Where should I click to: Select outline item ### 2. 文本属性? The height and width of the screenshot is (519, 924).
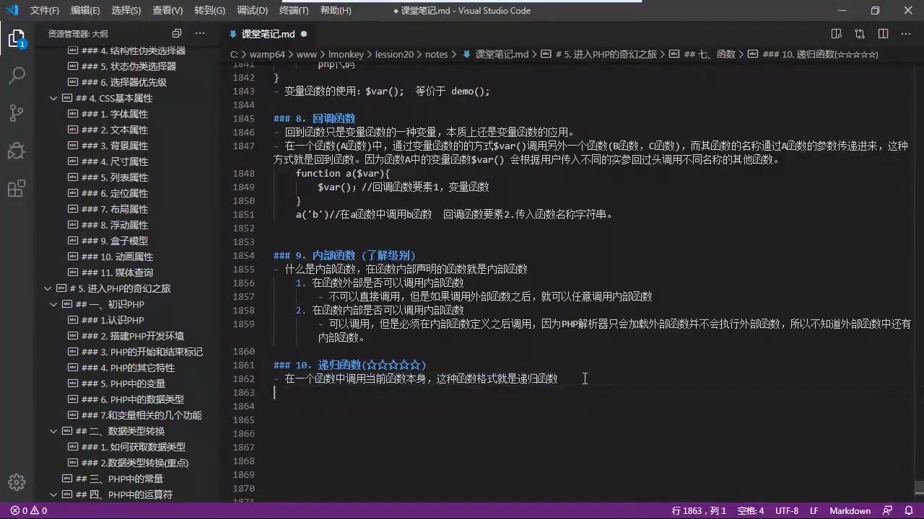(115, 130)
